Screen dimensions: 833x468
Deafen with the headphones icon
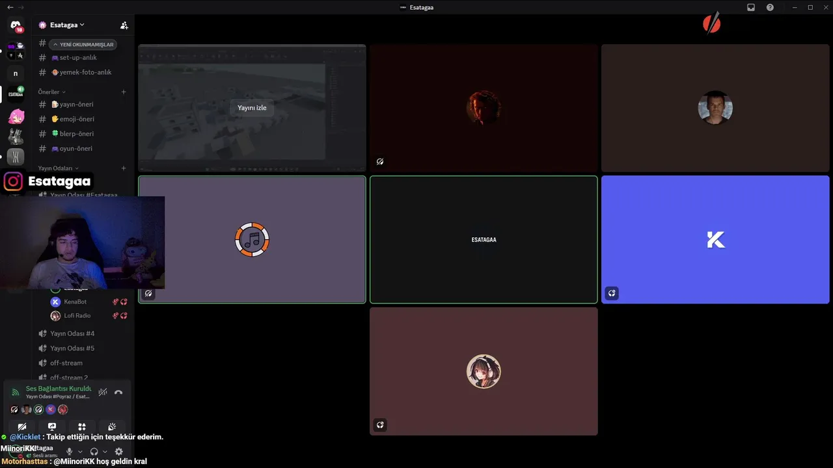coord(94,452)
